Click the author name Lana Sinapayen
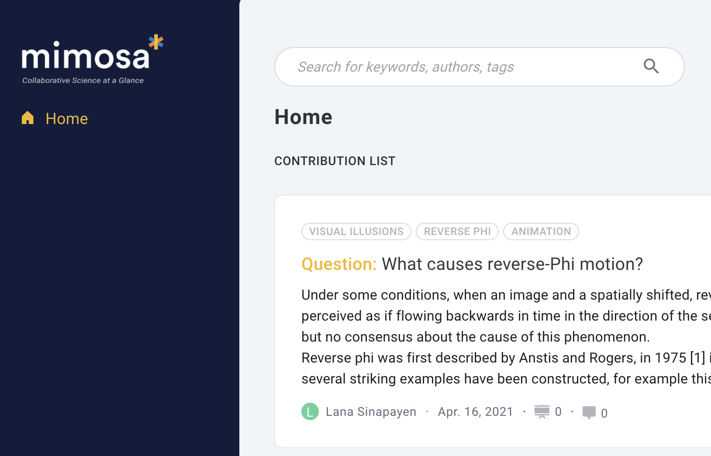This screenshot has width=711, height=456. 371,411
